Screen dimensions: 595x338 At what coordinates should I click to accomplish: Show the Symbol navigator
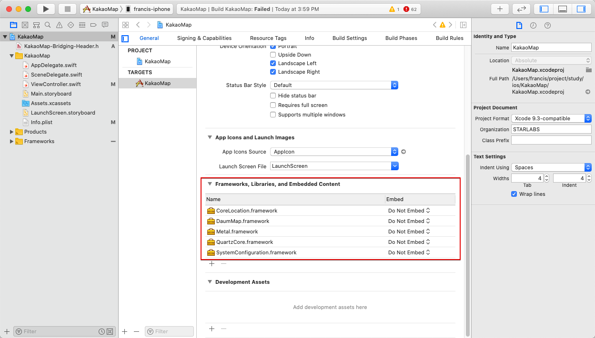click(x=36, y=25)
